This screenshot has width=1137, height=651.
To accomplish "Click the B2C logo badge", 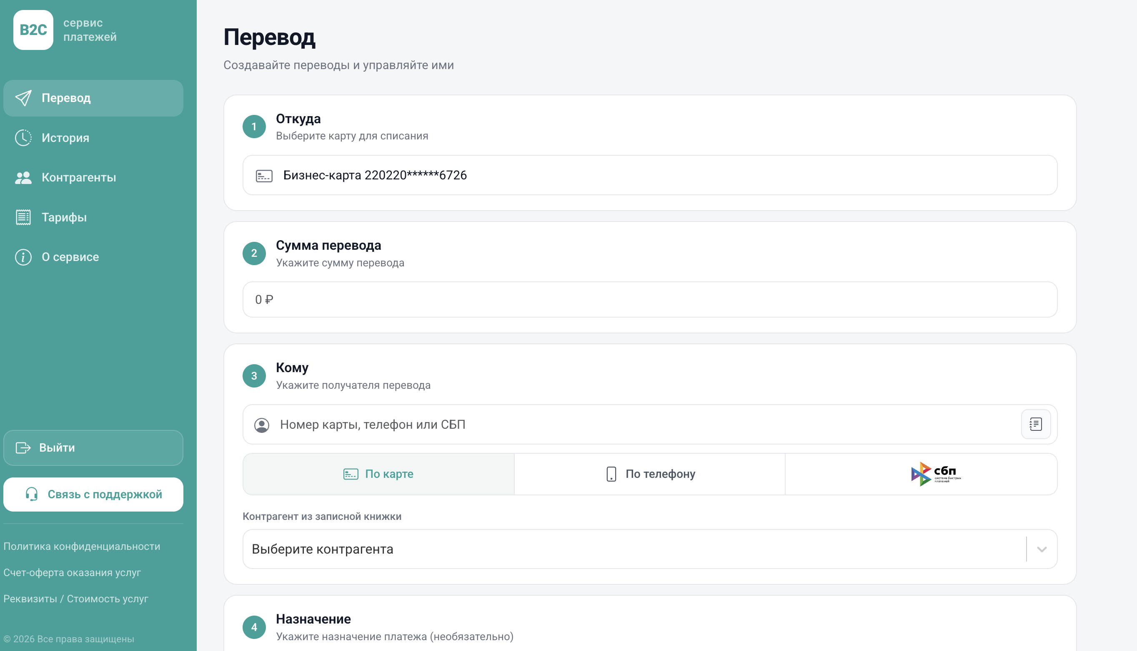I will 33,30.
